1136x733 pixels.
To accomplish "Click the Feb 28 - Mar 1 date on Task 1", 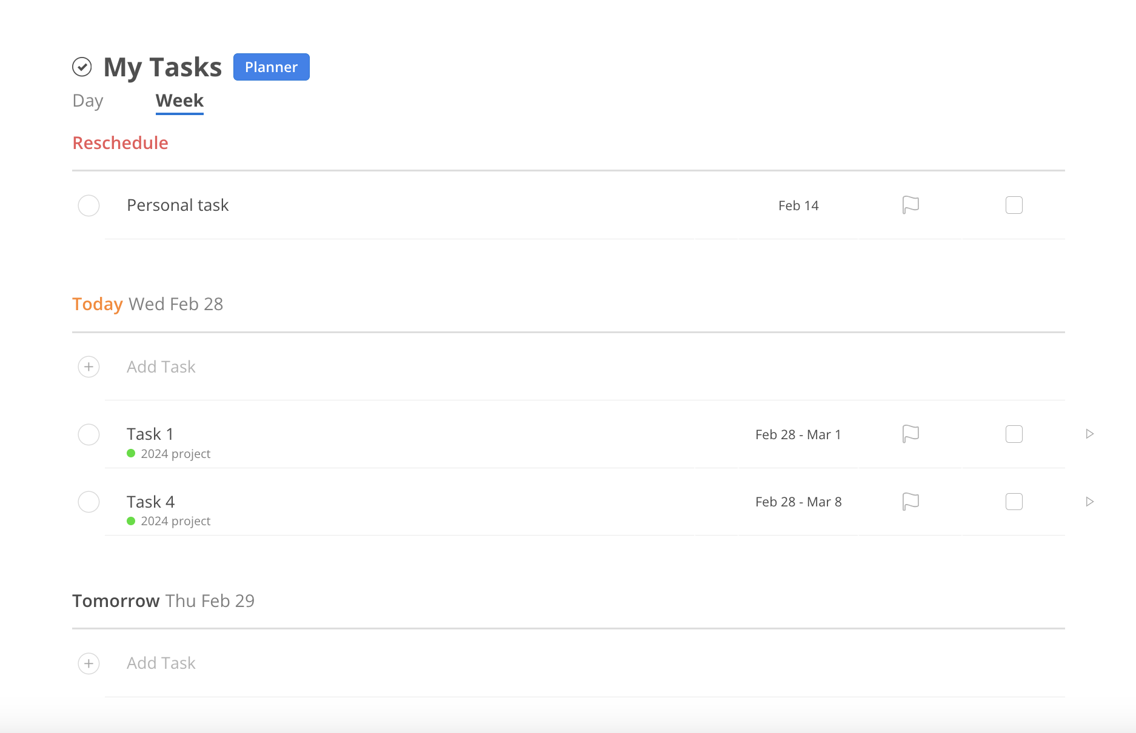I will pos(798,434).
